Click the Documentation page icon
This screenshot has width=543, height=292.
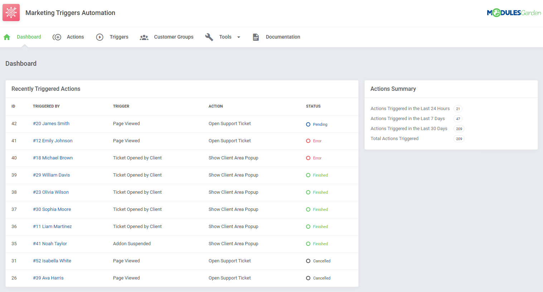click(256, 37)
